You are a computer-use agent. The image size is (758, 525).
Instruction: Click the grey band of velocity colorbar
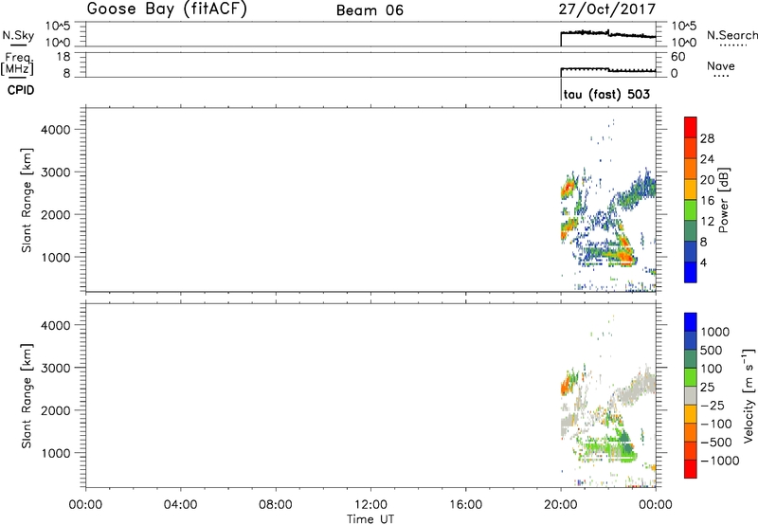click(691, 396)
